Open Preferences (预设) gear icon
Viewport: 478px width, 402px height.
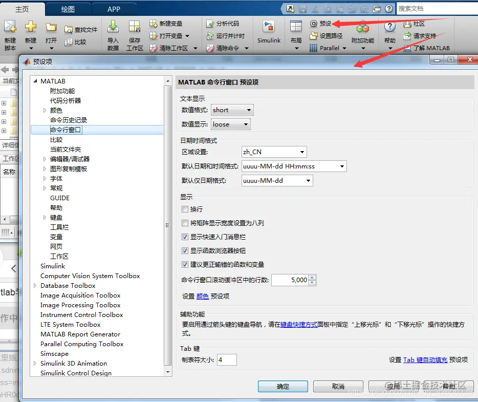tap(314, 24)
